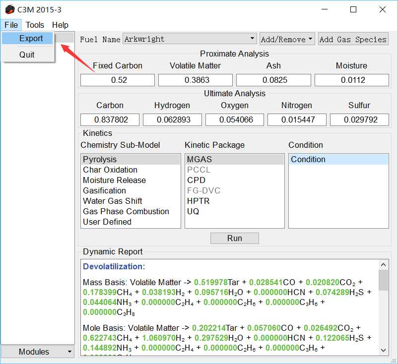Expand the Modules dropdown
Screen dimensions: 398x364
pos(38,352)
